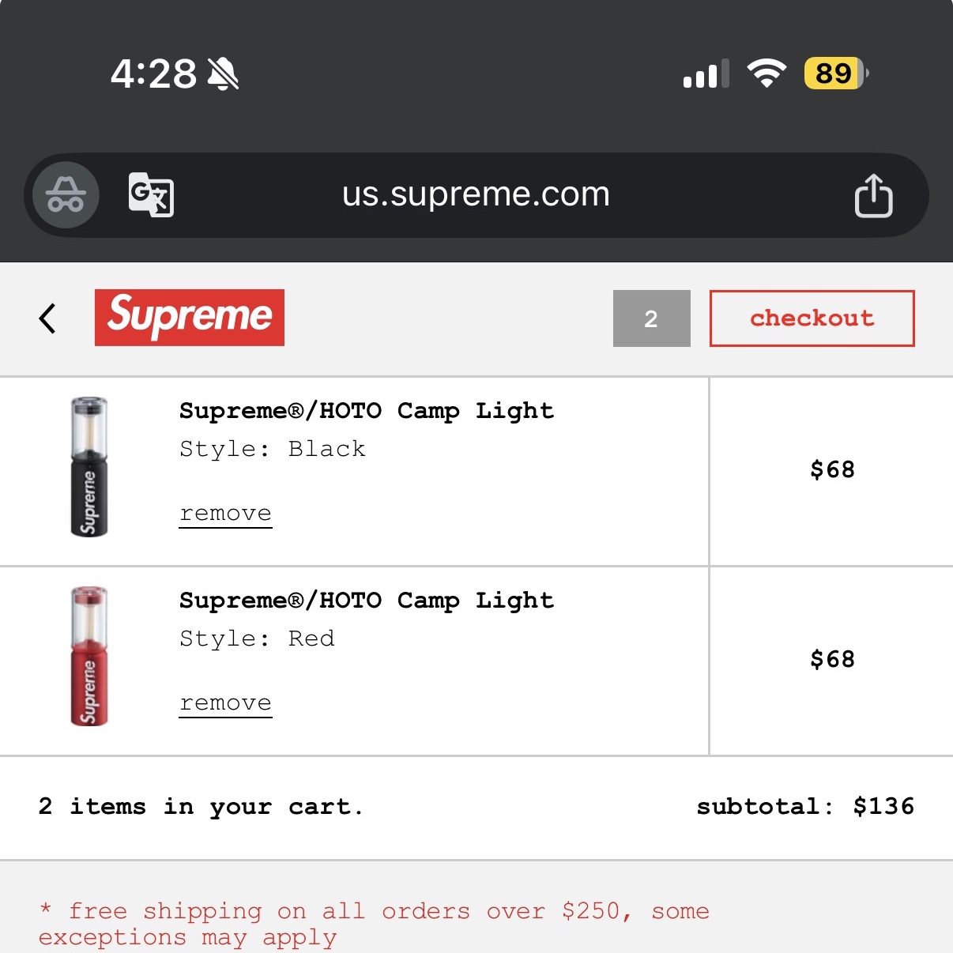The width and height of the screenshot is (953, 953).
Task: Open the Supreme logo home link
Action: click(190, 318)
